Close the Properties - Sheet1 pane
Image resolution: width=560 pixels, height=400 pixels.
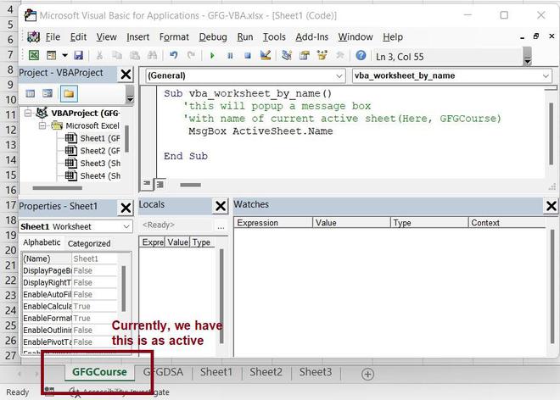pos(126,208)
